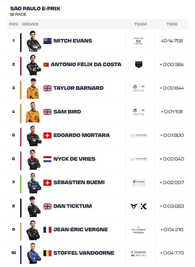Click the DRIVER column header
195x267 pixels.
pyautogui.click(x=30, y=24)
